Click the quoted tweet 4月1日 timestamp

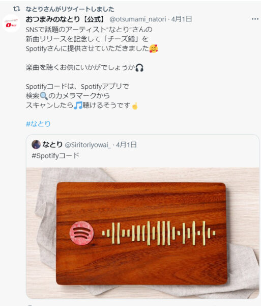click(x=126, y=145)
